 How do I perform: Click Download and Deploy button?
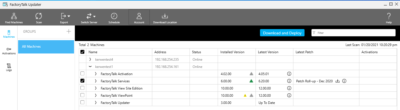282,33
